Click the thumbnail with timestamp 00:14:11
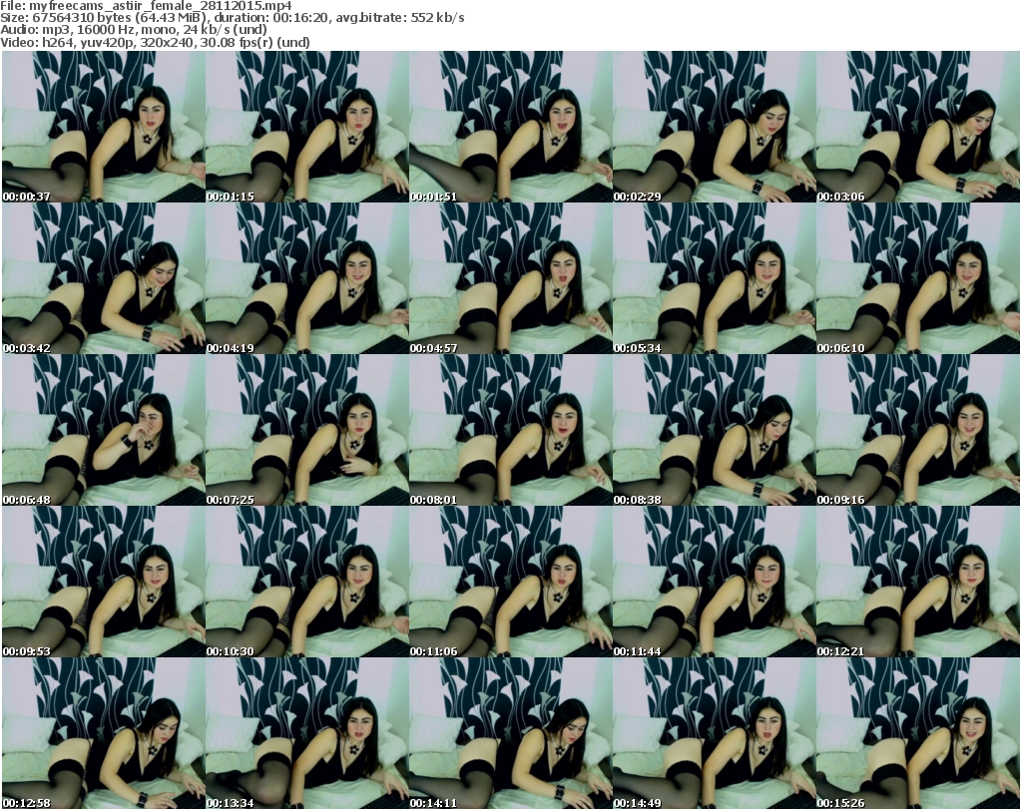This screenshot has height=809, width=1022. click(510, 733)
